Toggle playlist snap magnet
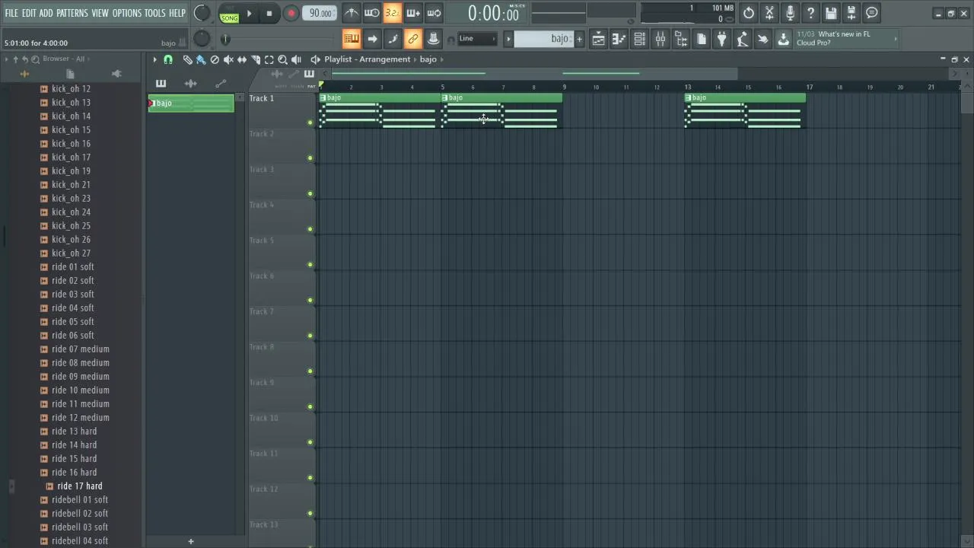Screen dimensions: 974x548 [x=168, y=59]
